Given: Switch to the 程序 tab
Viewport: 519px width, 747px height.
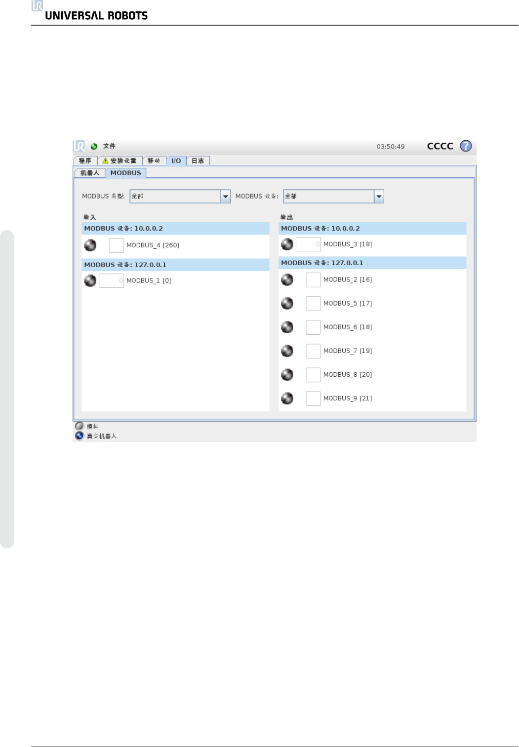Looking at the screenshot, I should (85, 161).
